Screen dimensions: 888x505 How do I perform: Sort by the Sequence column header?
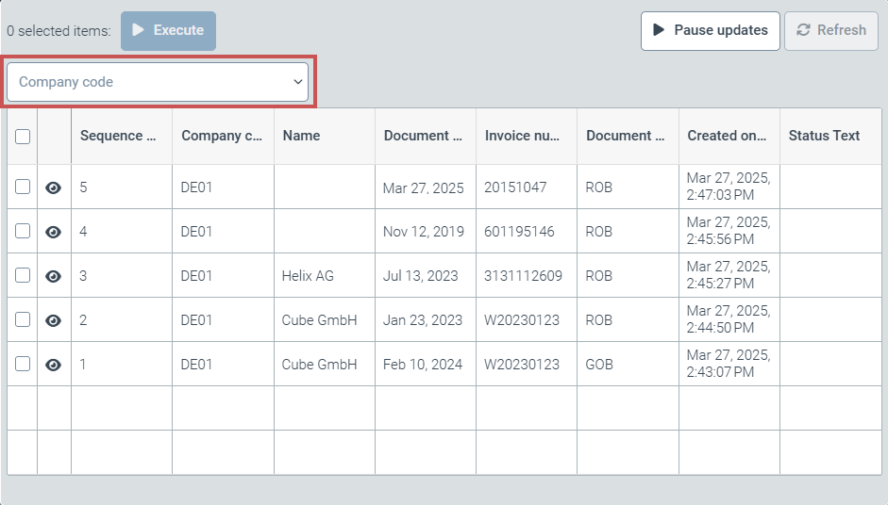(119, 136)
